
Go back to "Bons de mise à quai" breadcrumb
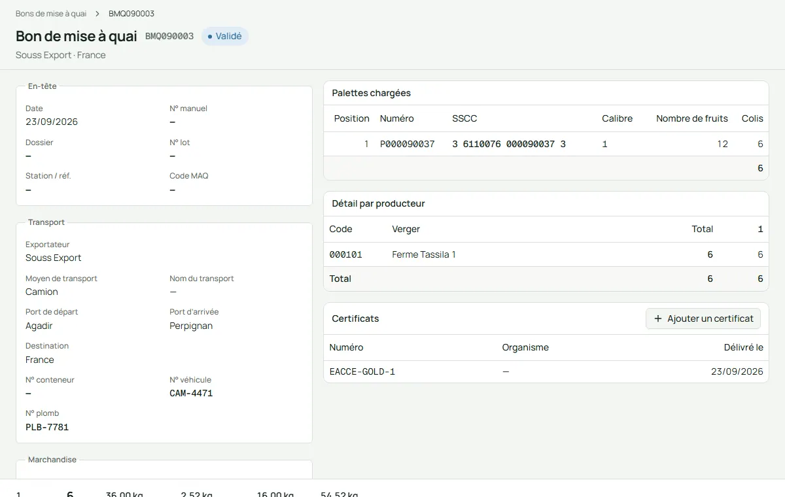tap(51, 14)
